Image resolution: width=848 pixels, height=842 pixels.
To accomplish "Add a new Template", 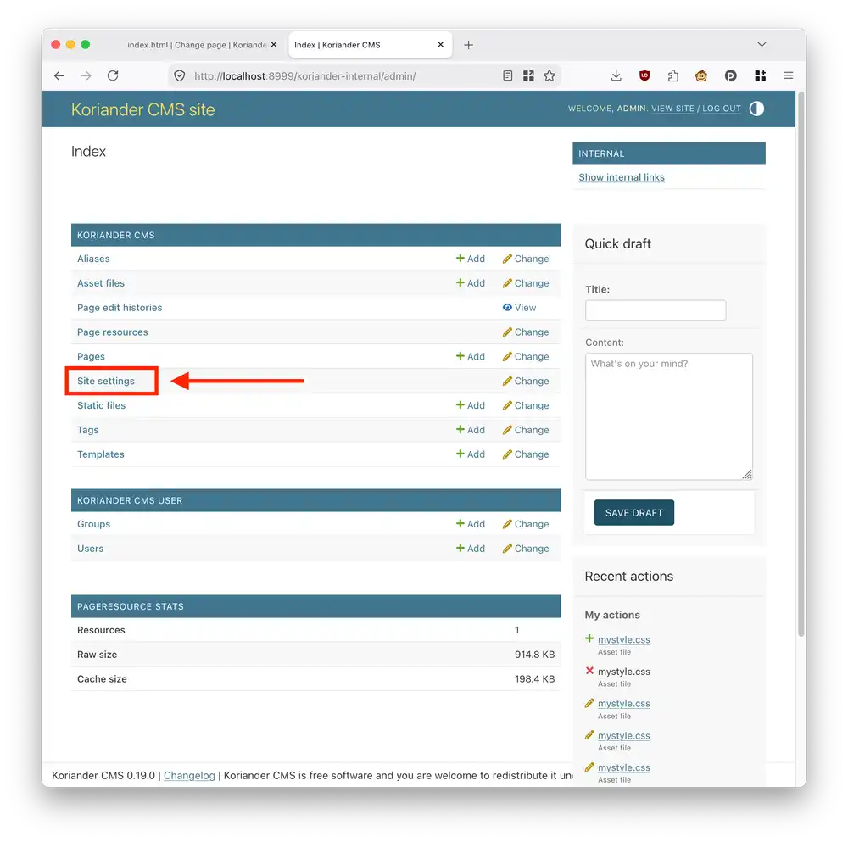I will tap(470, 454).
